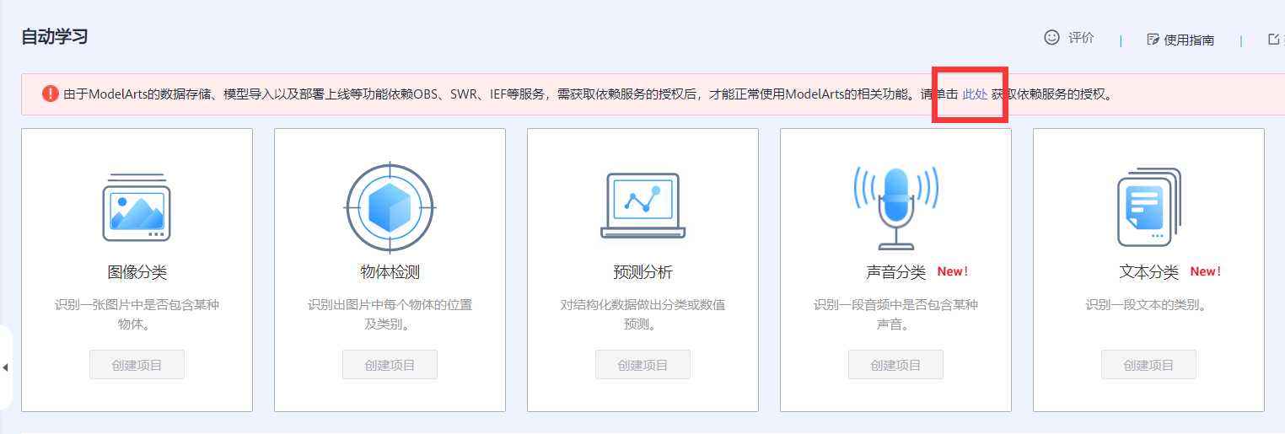1285x434 pixels.
Task: Open the 使用指南 link
Action: point(1189,40)
